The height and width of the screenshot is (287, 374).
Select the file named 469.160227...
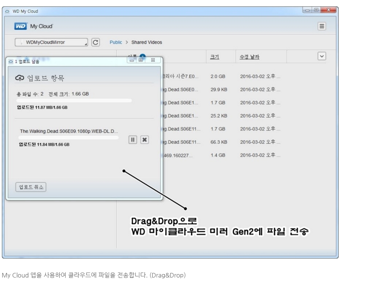point(178,156)
